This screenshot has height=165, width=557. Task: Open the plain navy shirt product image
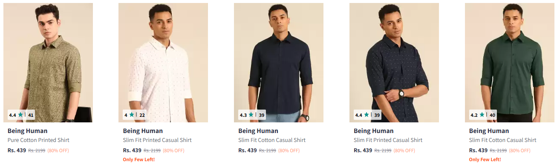tap(279, 63)
